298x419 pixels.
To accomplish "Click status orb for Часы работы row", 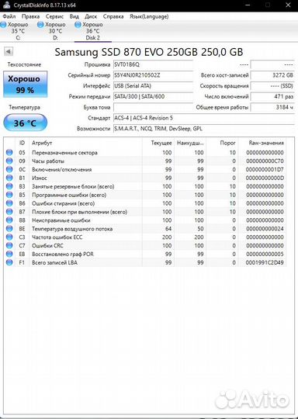I will click(9, 161).
